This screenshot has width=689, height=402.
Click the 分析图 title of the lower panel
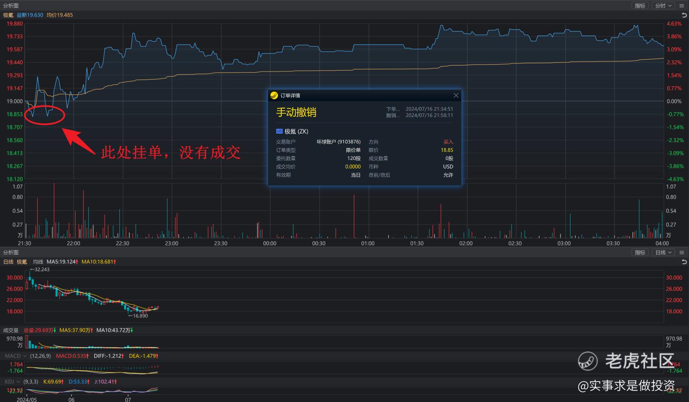11,252
